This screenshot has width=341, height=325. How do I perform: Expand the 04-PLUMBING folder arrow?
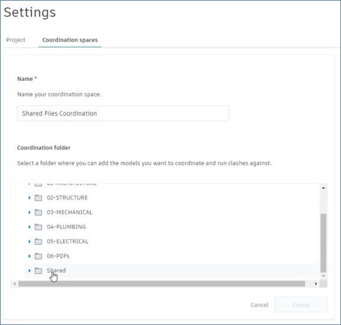point(29,227)
